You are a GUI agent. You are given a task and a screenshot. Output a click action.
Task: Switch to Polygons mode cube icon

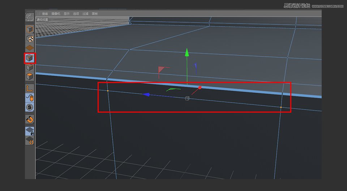coord(30,77)
